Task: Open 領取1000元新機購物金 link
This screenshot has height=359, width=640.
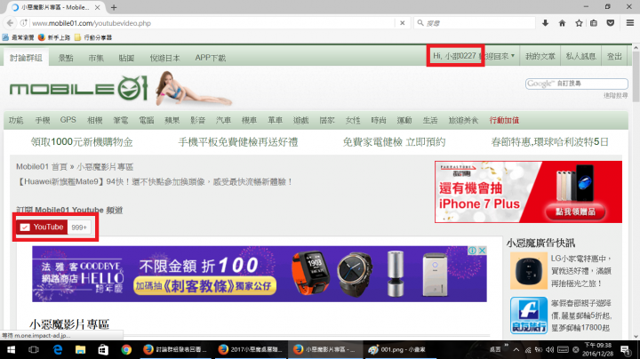Action: 82,142
